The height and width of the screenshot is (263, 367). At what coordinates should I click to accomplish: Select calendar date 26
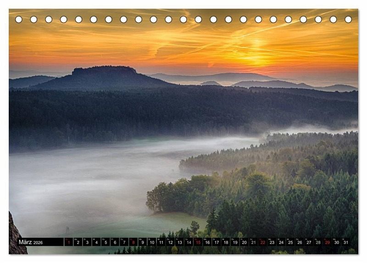[300, 242]
